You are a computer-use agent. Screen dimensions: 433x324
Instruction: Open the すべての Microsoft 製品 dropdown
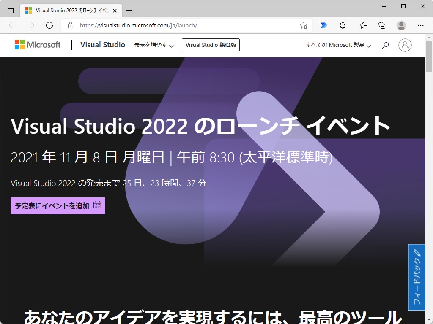pos(337,45)
